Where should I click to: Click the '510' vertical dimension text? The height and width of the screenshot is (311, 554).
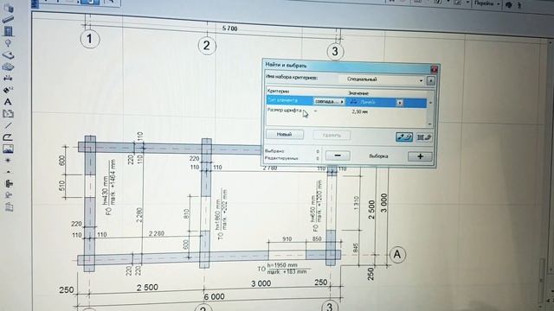[62, 186]
